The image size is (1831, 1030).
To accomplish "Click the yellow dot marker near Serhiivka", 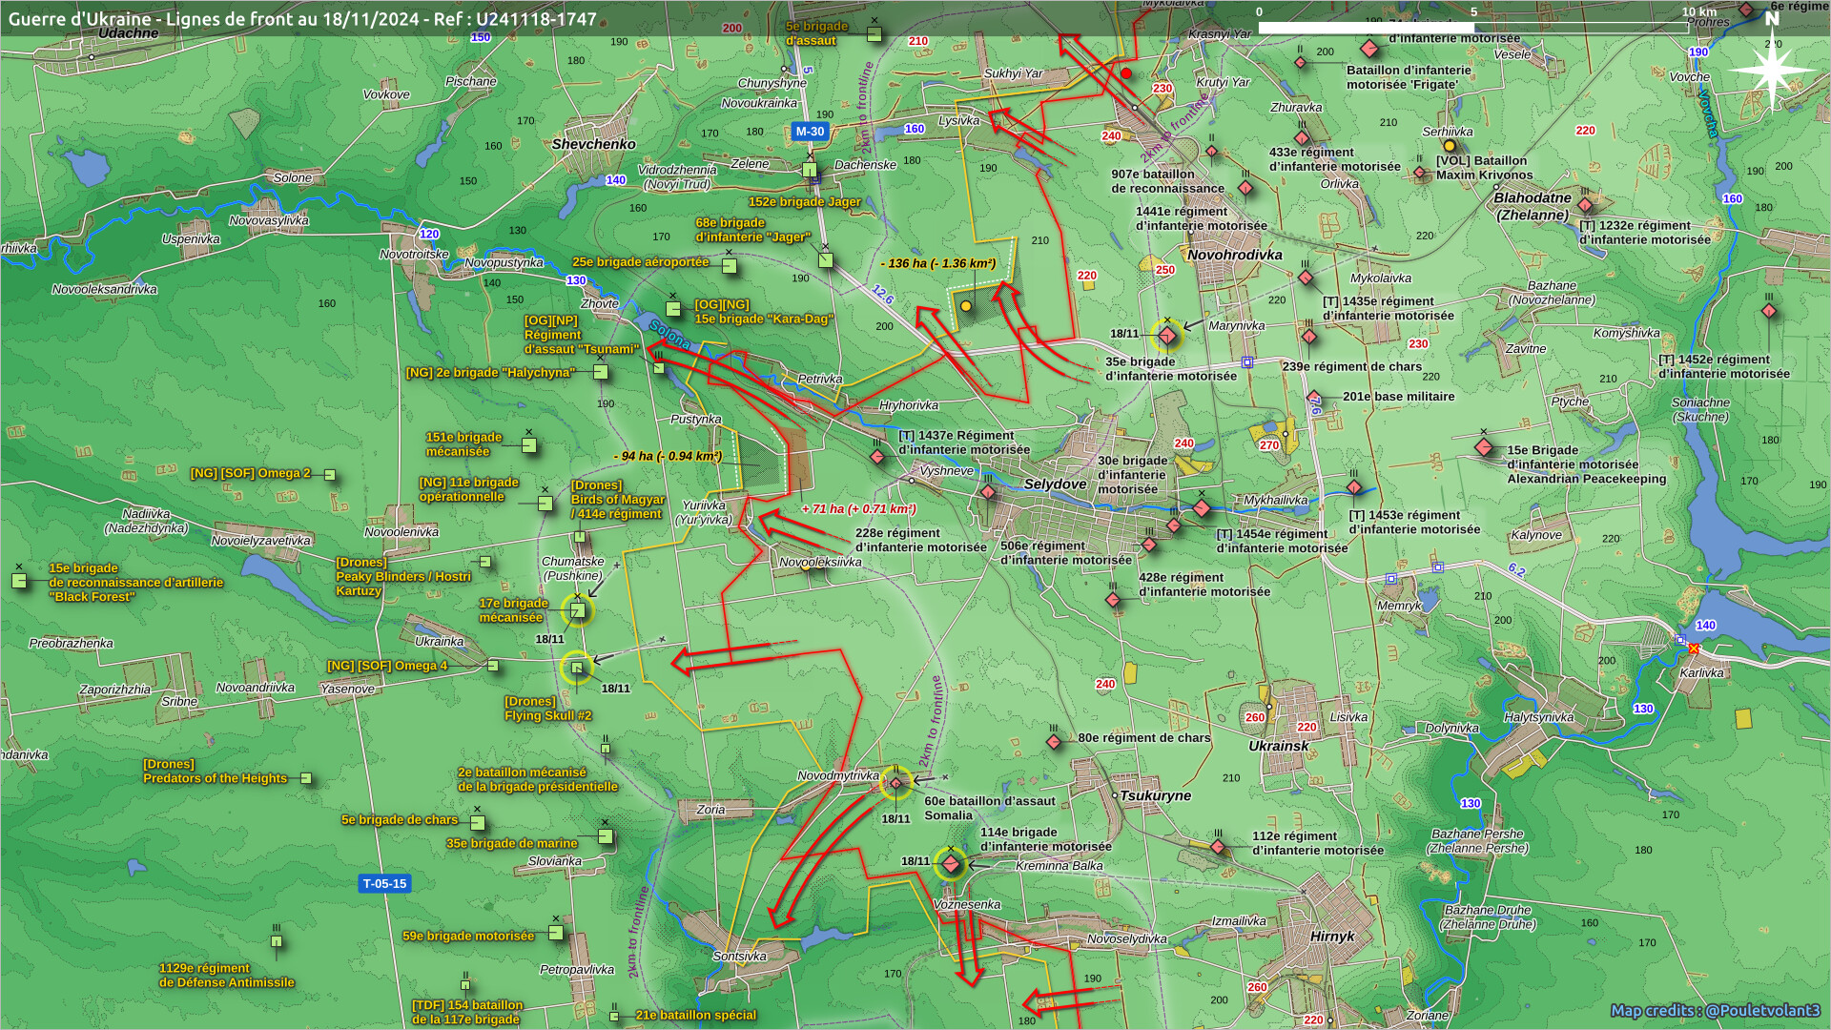I will (x=1450, y=146).
